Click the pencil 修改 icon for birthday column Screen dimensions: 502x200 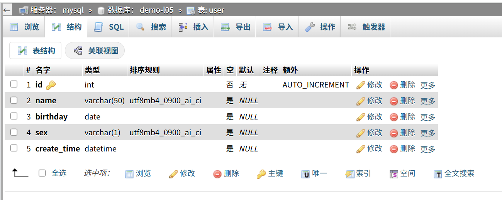pos(361,117)
